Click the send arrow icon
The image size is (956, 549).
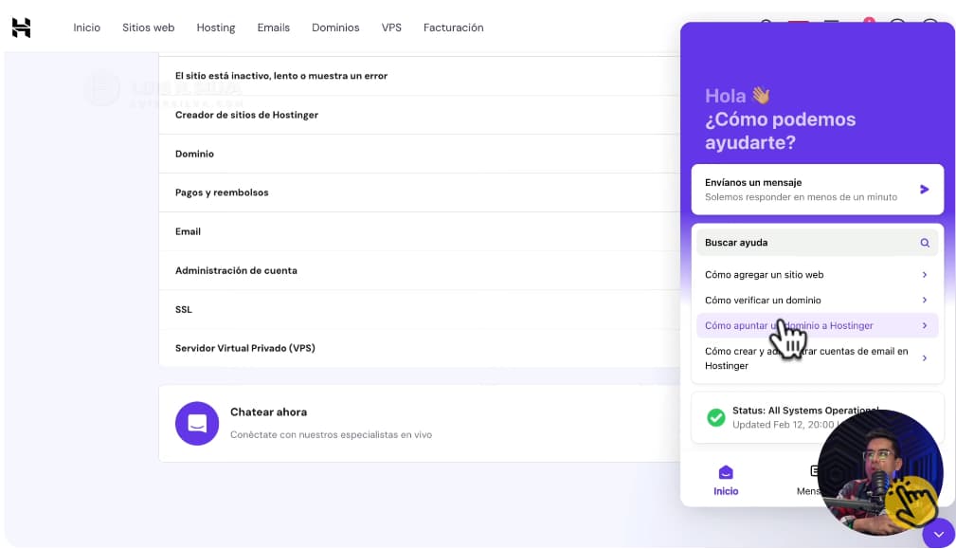tap(925, 189)
